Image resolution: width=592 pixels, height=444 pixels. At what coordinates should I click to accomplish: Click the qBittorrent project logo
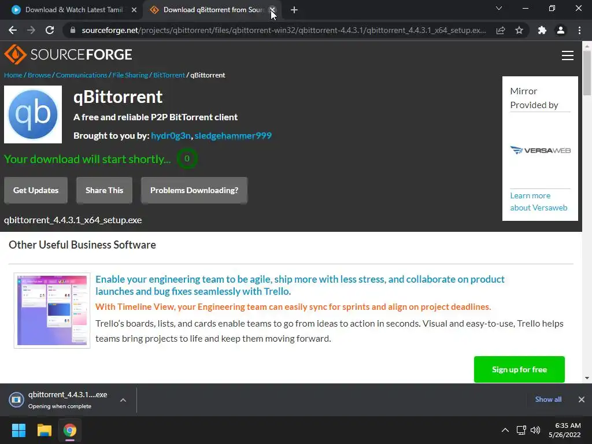33,114
